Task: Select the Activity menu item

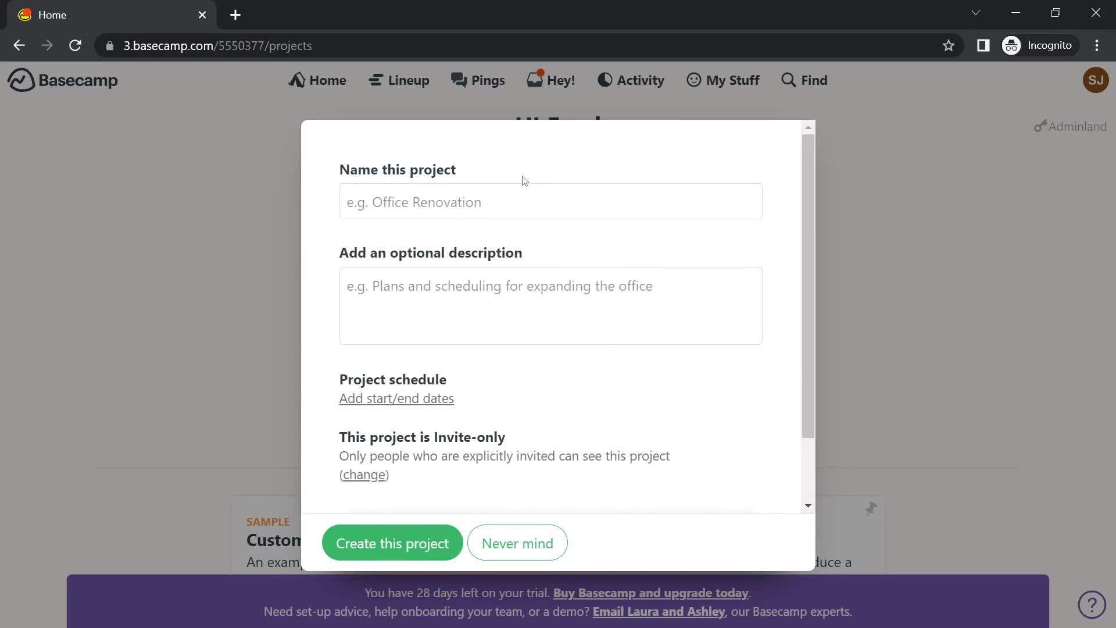Action: pyautogui.click(x=630, y=80)
